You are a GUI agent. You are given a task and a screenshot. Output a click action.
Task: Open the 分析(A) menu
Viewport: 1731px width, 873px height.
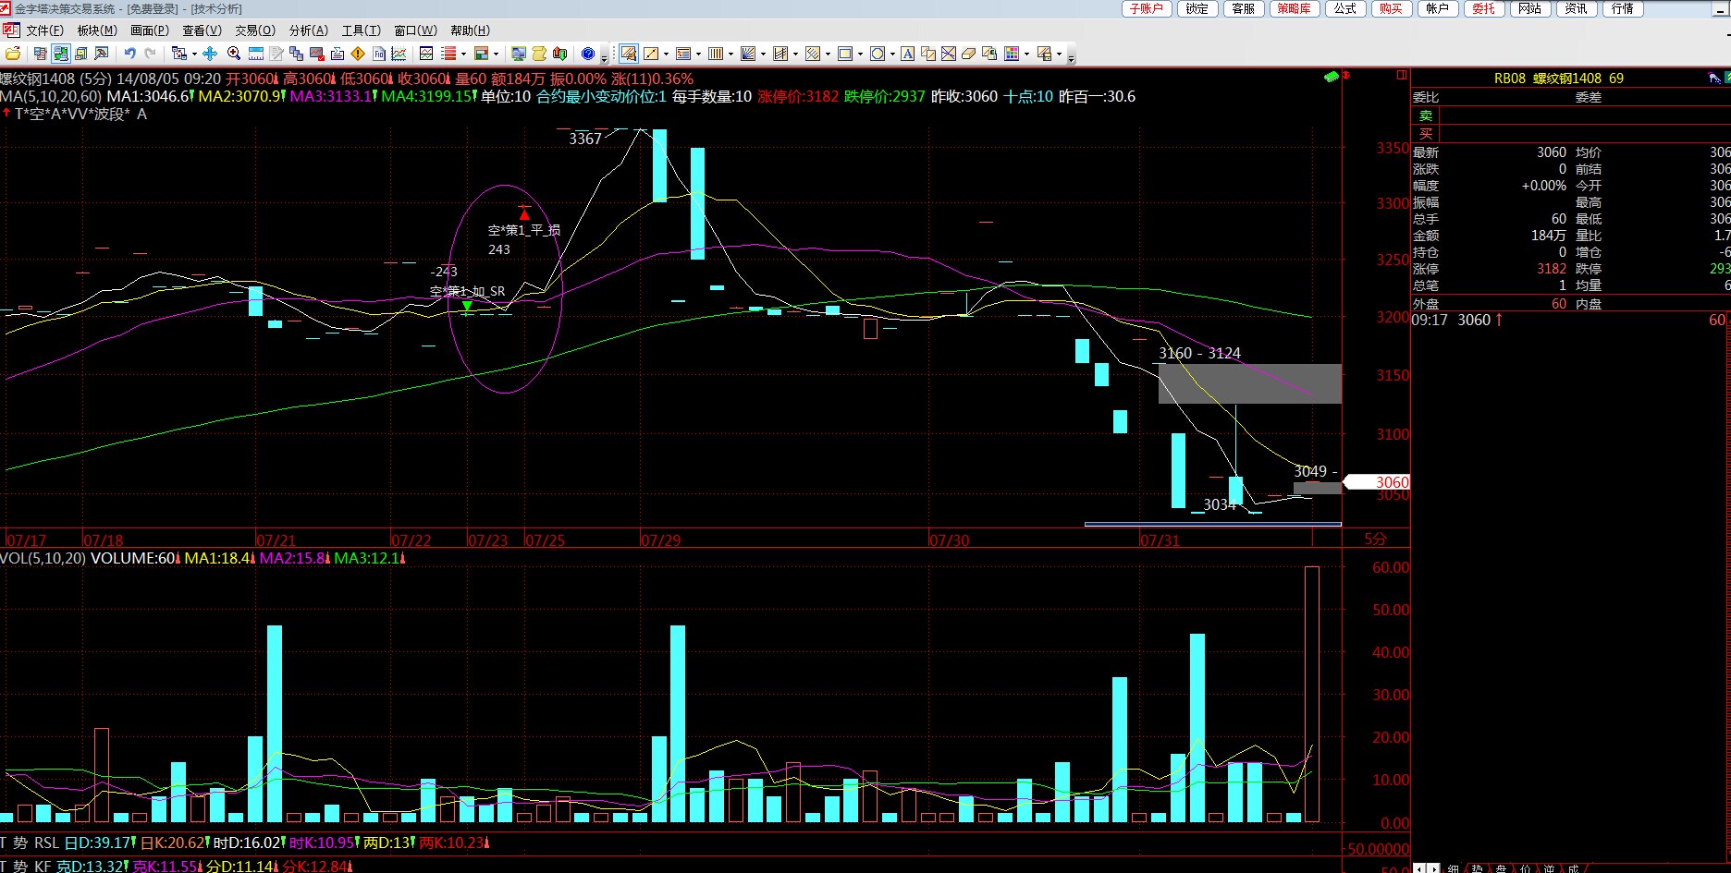308,30
